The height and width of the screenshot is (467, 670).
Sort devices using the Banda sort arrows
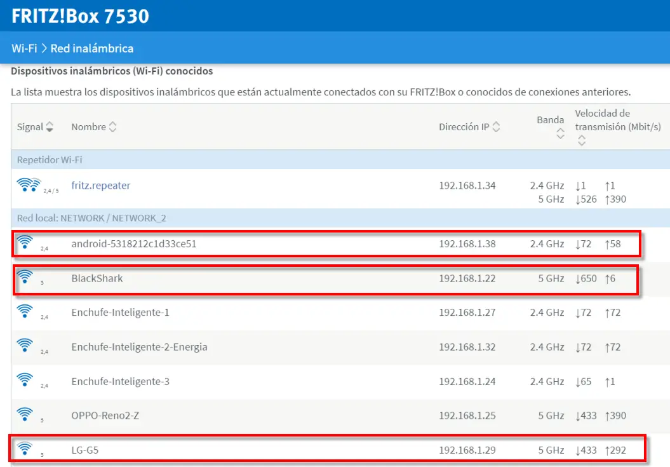(x=560, y=134)
